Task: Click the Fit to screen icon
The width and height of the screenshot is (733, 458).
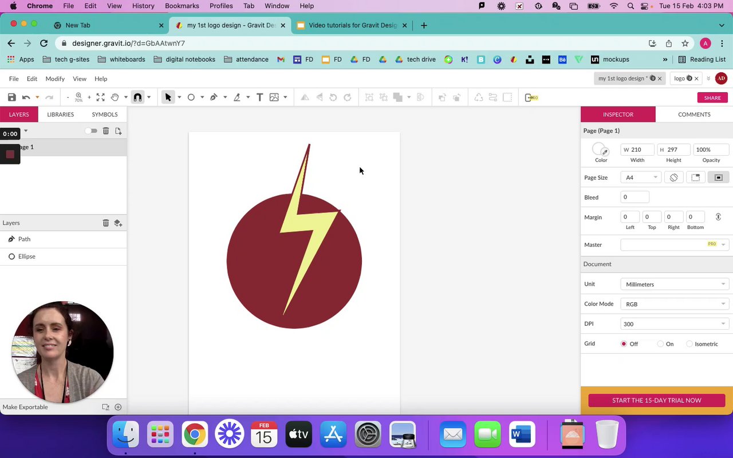Action: click(x=101, y=97)
